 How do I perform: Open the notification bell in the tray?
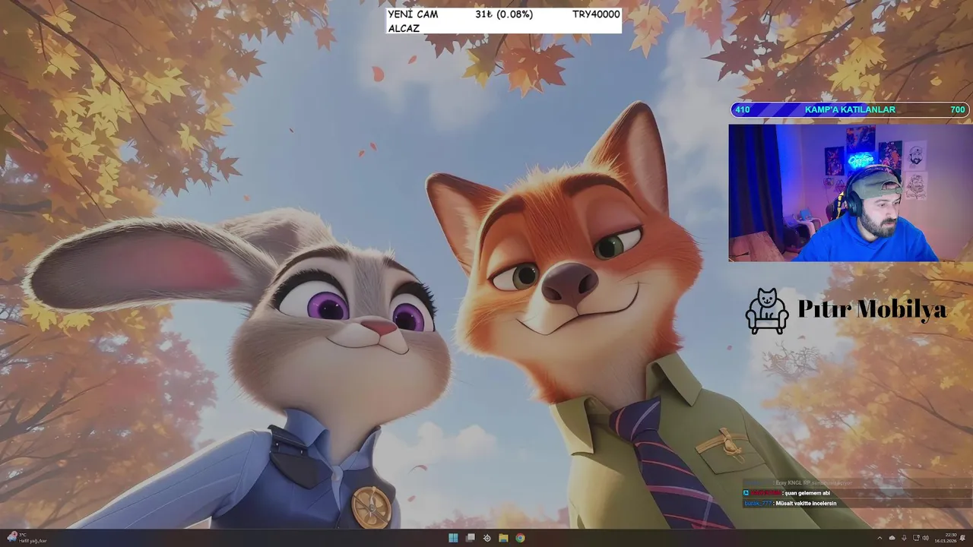point(962,538)
